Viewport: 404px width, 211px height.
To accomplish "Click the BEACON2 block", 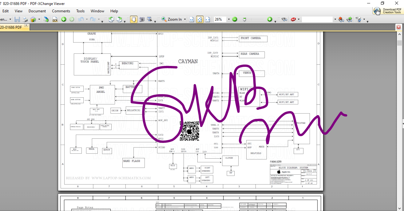I will (x=129, y=65).
